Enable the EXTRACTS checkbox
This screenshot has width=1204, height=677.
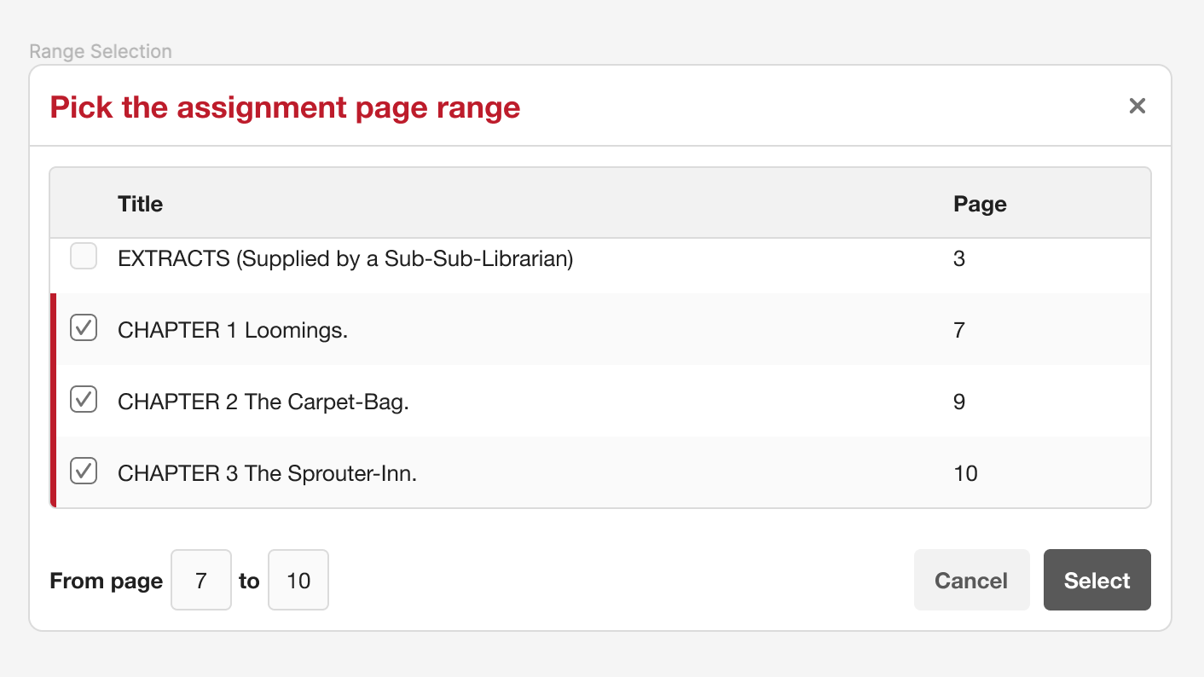(x=83, y=256)
